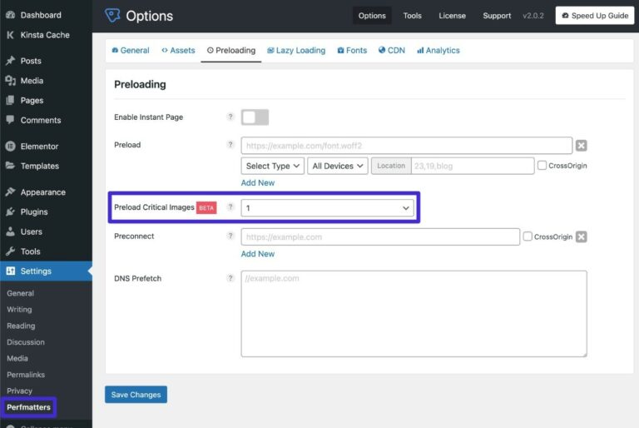The height and width of the screenshot is (428, 639).
Task: Click Add New link under Preload
Action: tap(257, 182)
